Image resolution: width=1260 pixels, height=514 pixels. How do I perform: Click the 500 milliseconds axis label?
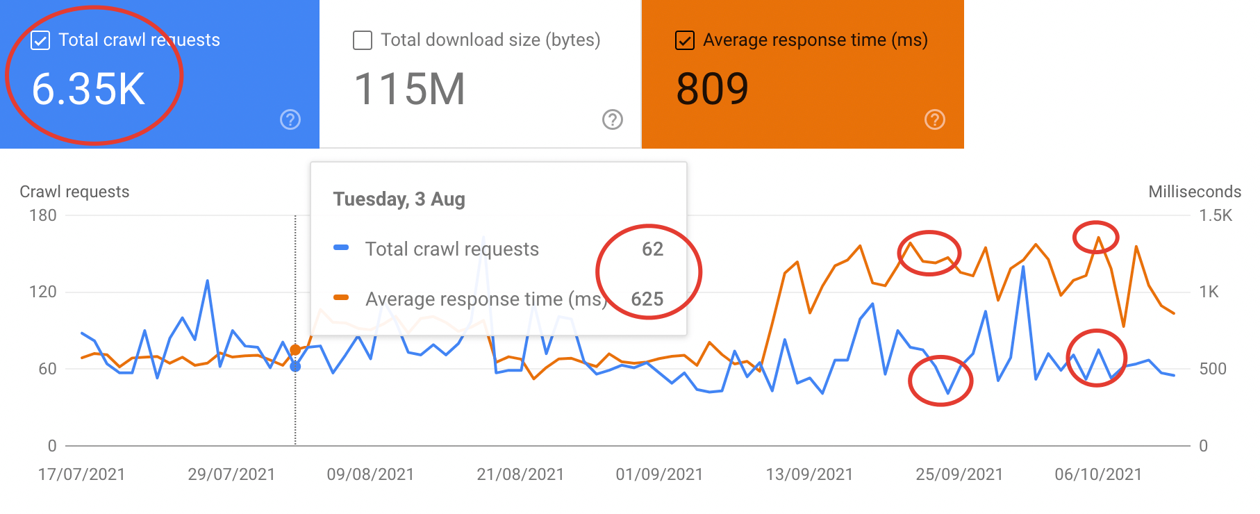1213,369
